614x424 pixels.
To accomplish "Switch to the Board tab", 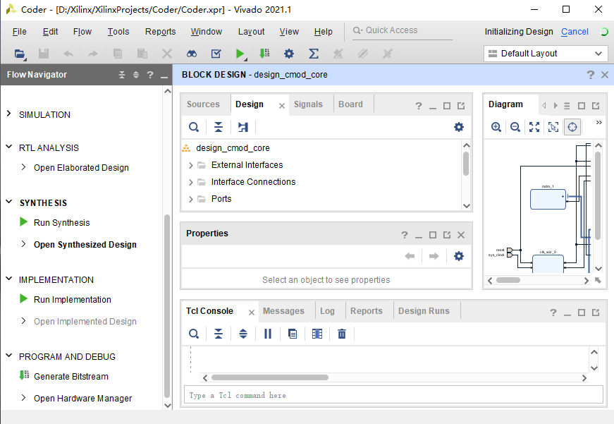I will point(350,104).
